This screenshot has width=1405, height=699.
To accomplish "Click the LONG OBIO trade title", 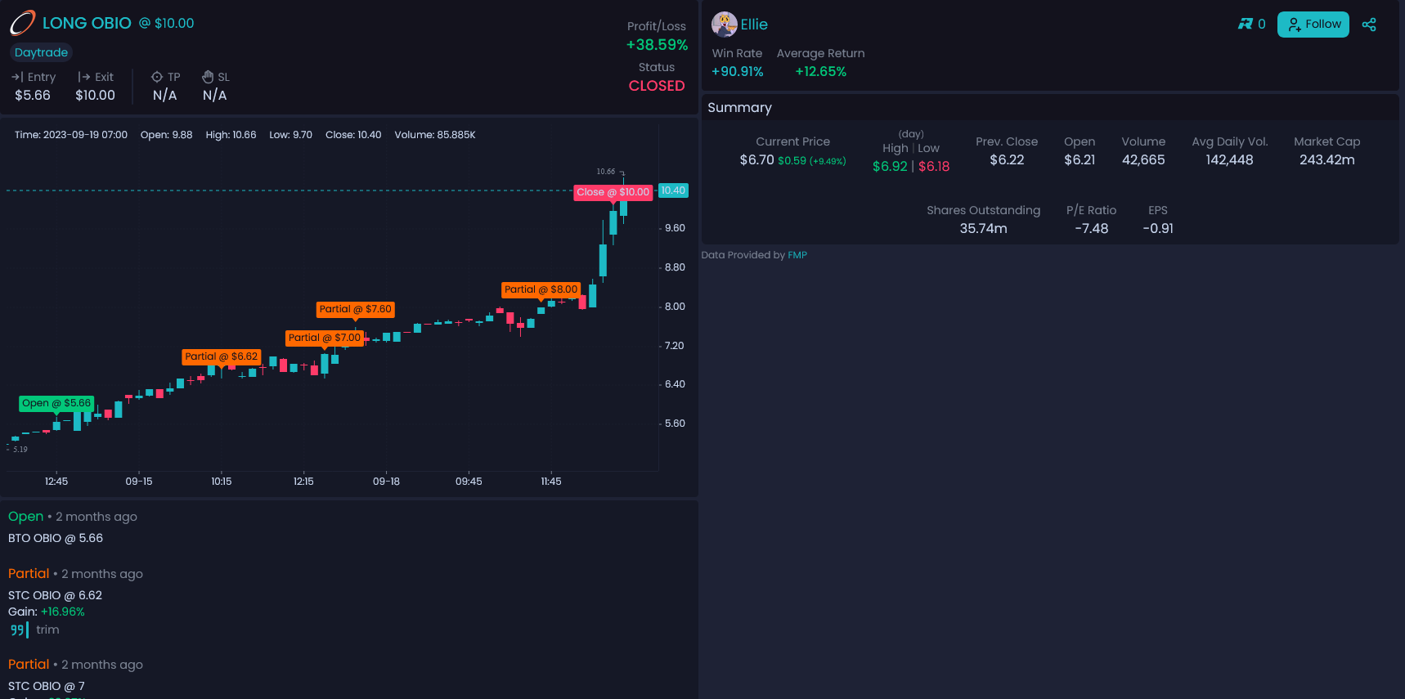I will point(87,23).
